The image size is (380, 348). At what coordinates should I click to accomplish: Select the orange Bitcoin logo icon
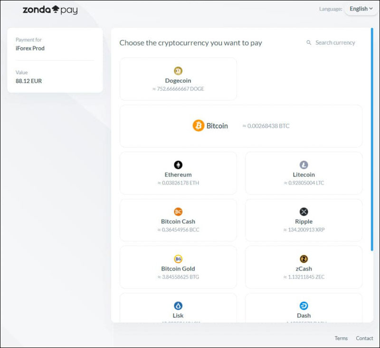[x=198, y=126]
